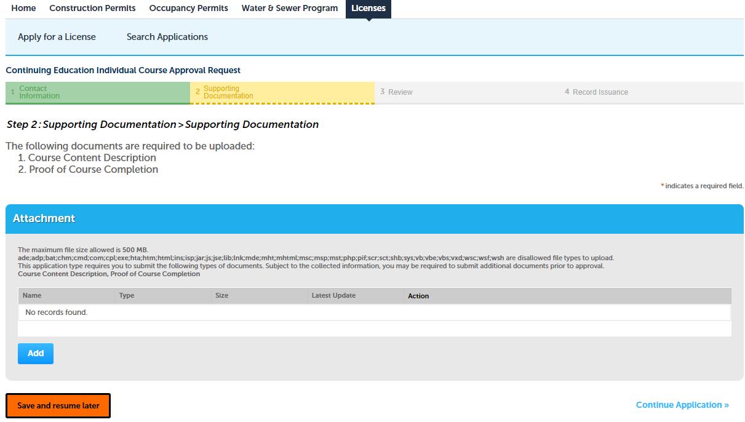Screen dimensions: 745x422
Task: Click the Attachment section header
Action: pyautogui.click(x=375, y=219)
